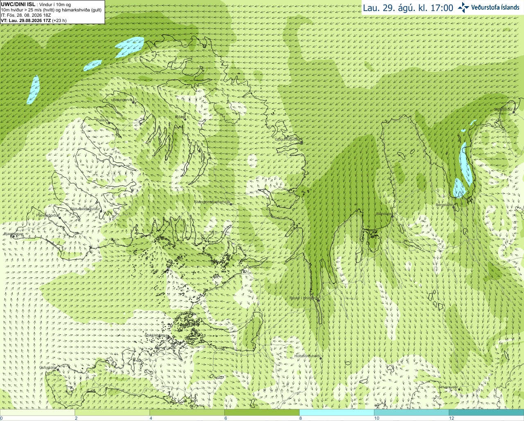
Task: Open the Lau. 29. ágú. kl. 17:00 timestamp
Action: click(x=408, y=8)
